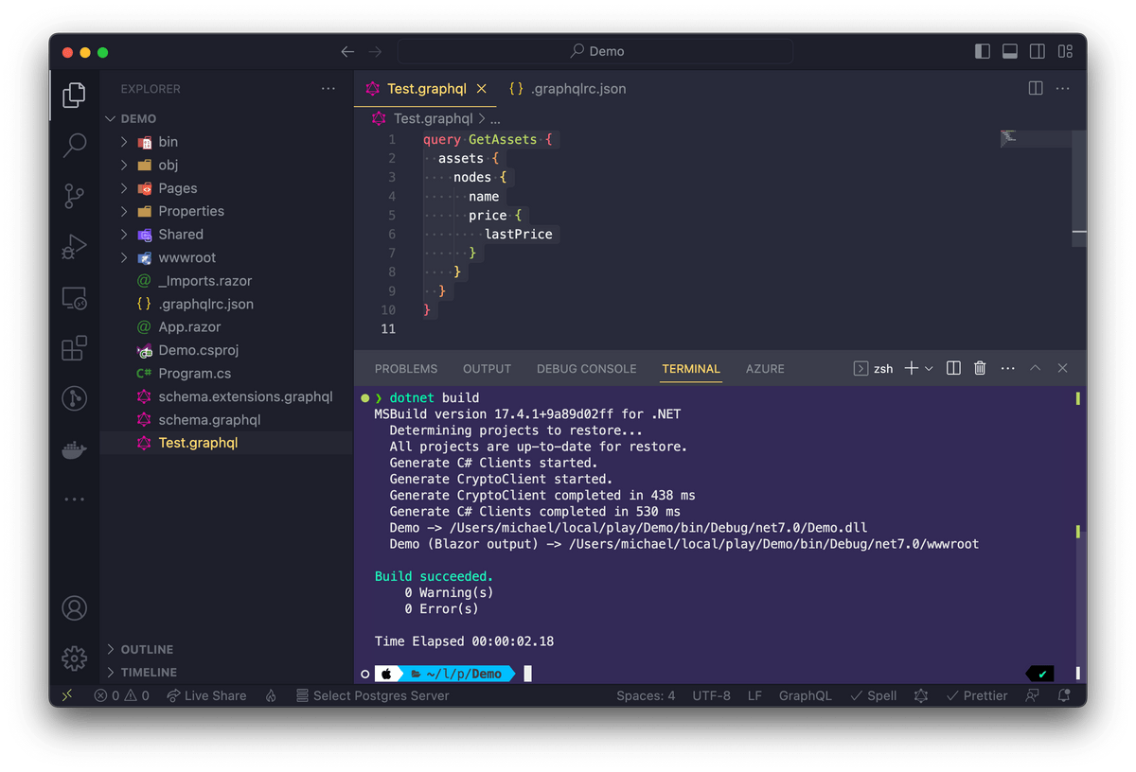Toggle the bottom panel layout button
Image resolution: width=1136 pixels, height=772 pixels.
[1010, 51]
